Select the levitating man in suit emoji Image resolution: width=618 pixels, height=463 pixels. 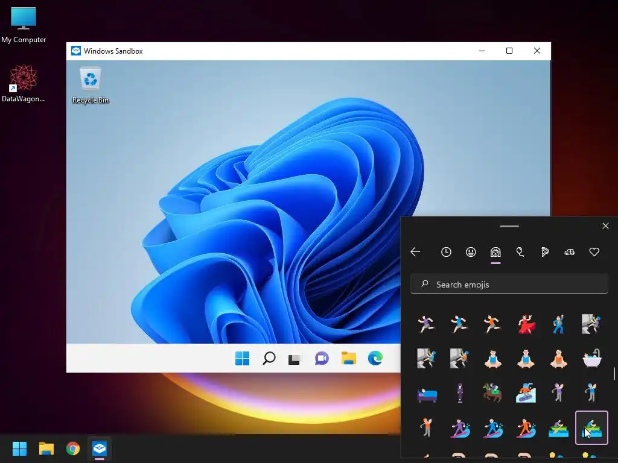pyautogui.click(x=459, y=392)
